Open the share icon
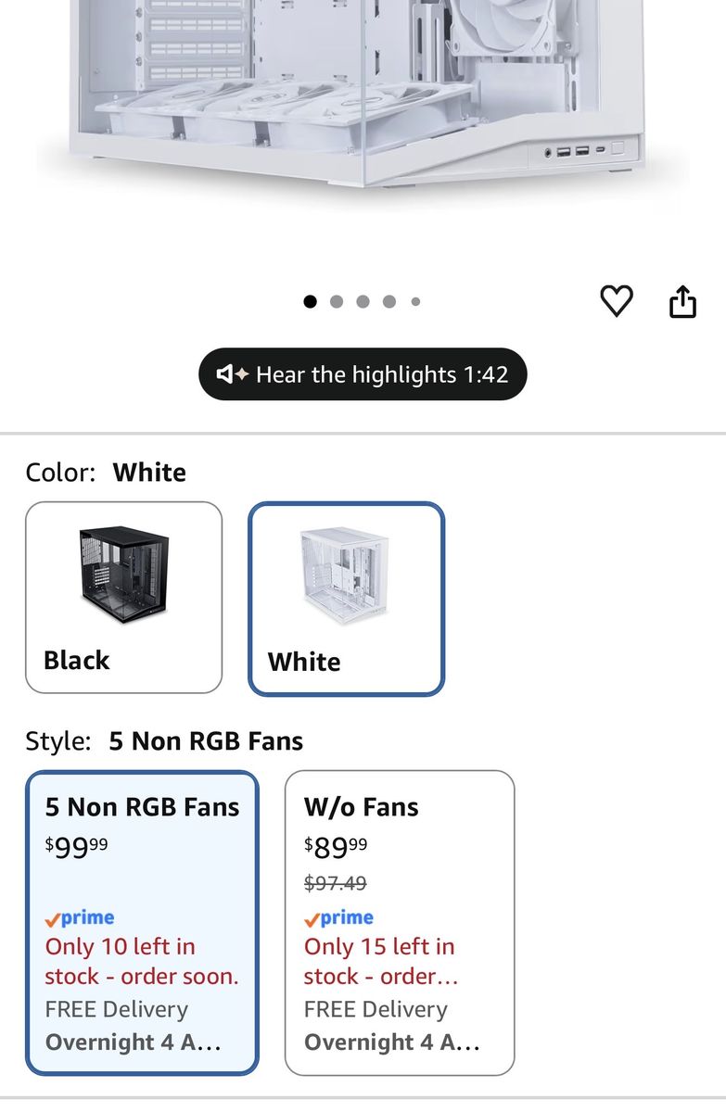The width and height of the screenshot is (726, 1112). click(682, 301)
